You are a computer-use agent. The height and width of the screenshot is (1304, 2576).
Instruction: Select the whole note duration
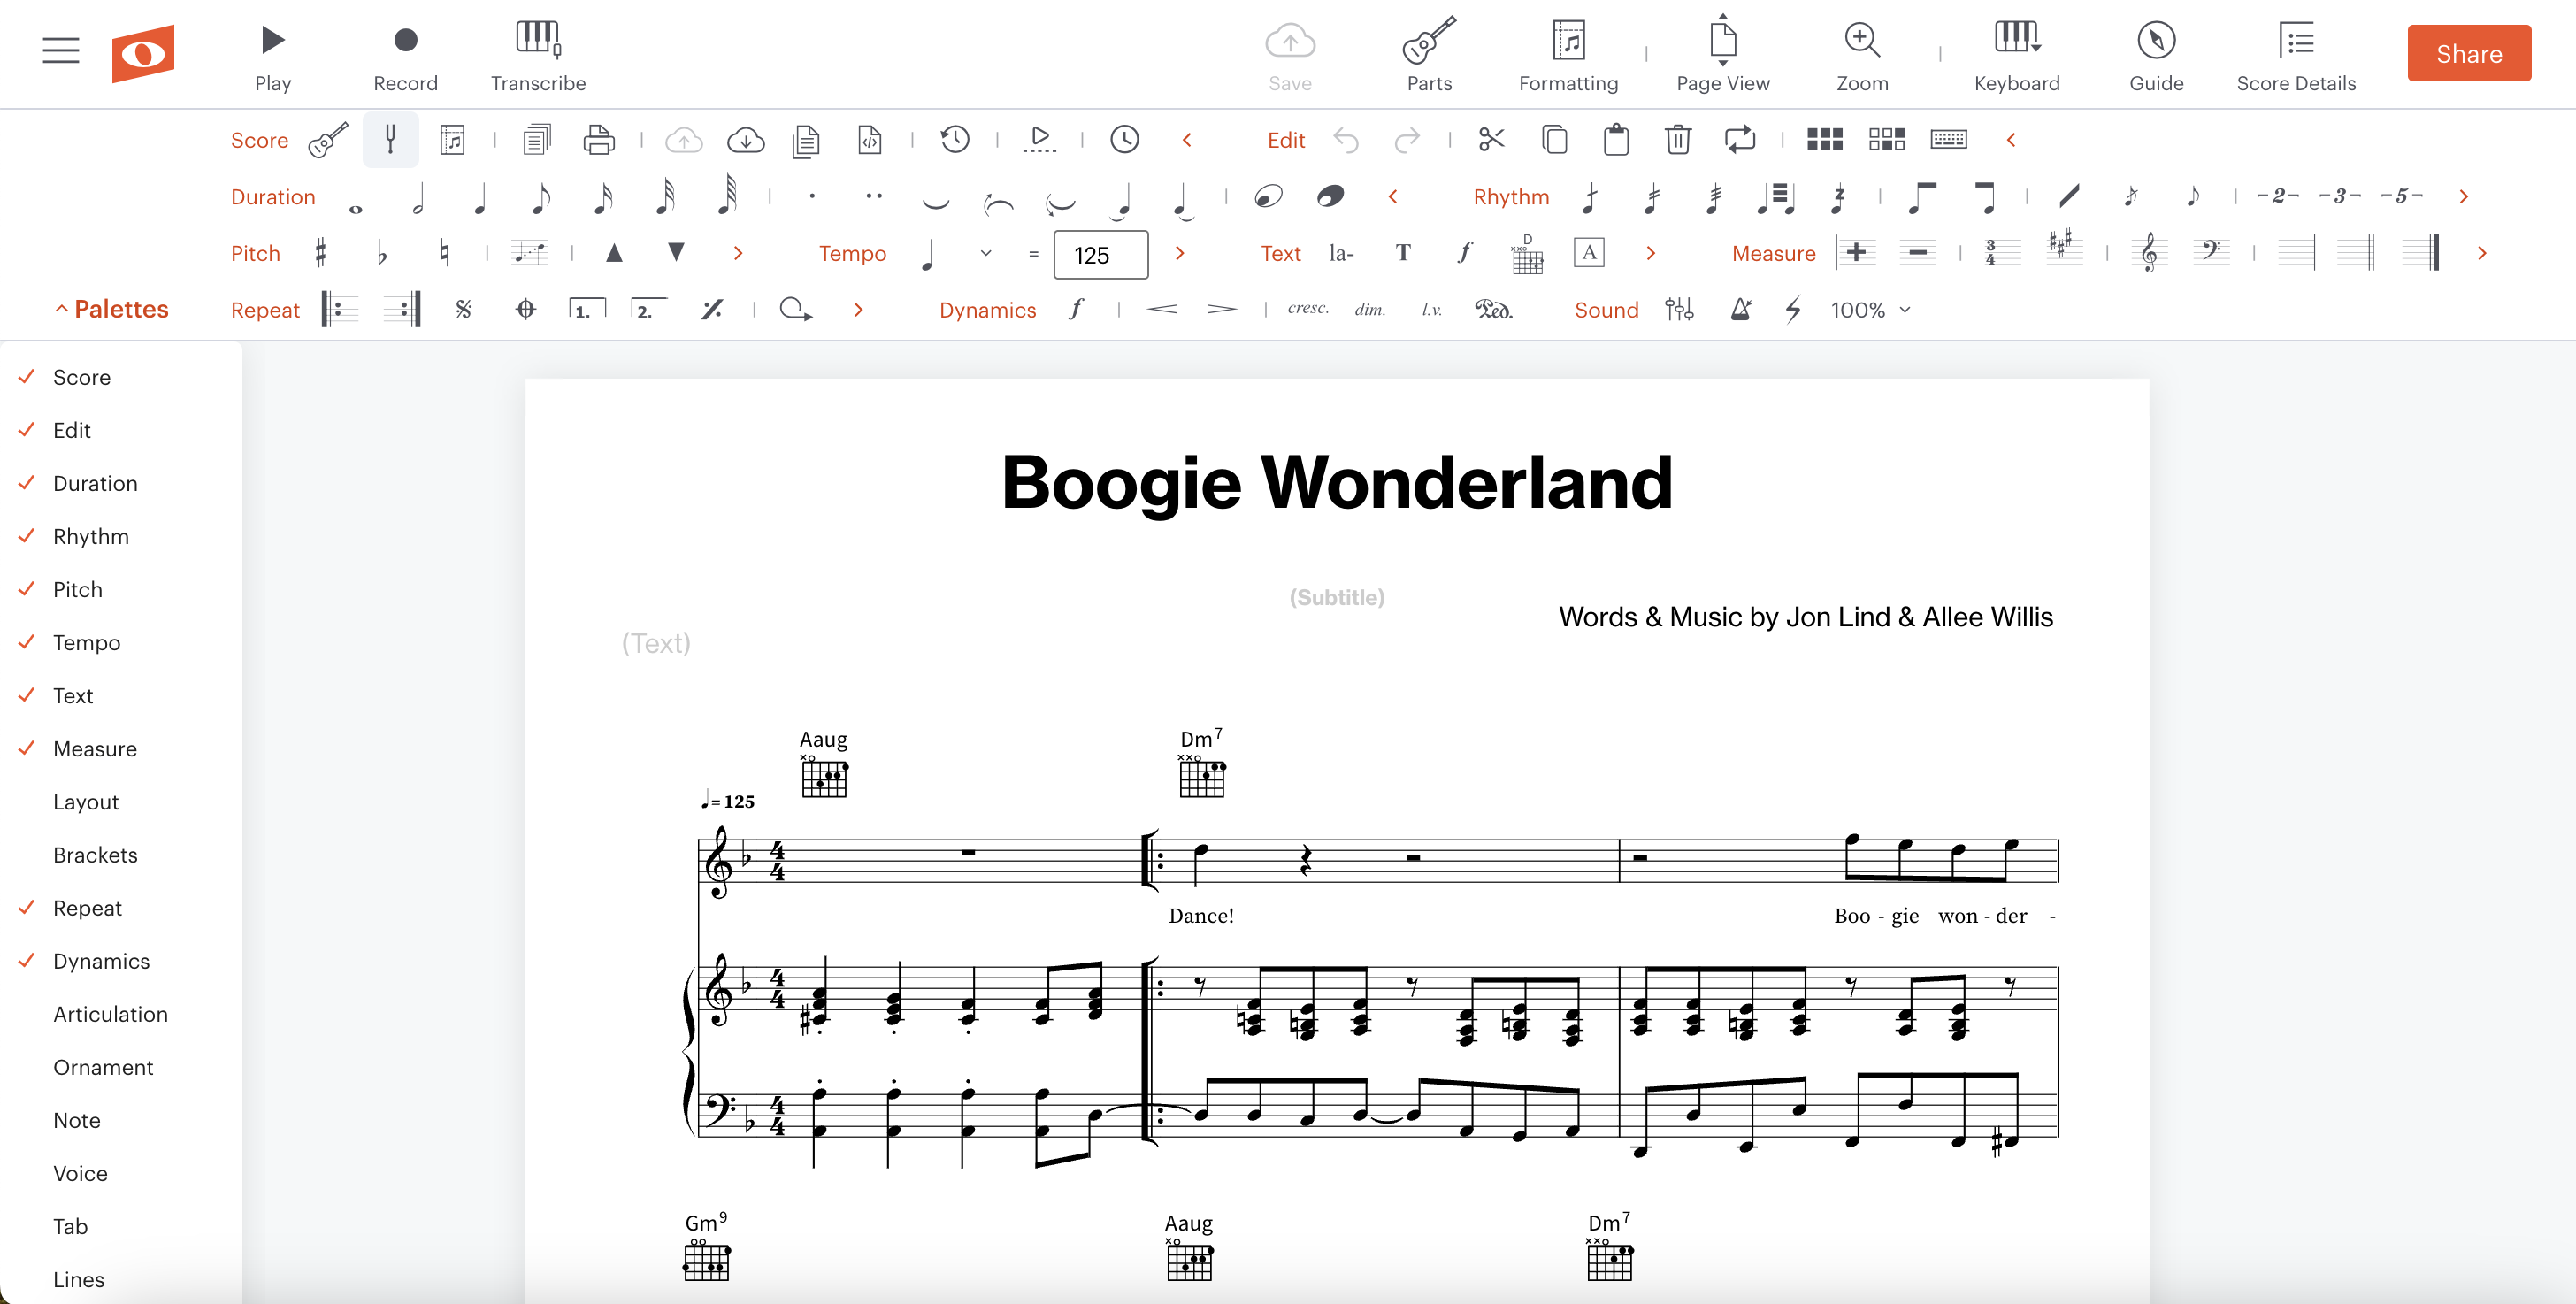tap(355, 208)
